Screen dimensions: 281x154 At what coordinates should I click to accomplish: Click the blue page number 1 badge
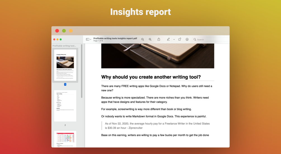pyautogui.click(x=65, y=85)
